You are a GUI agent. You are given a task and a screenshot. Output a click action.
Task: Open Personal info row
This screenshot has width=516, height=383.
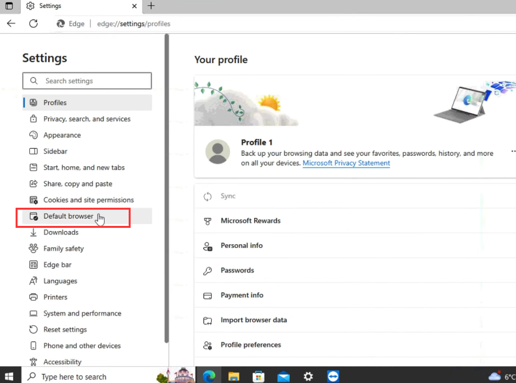click(355, 245)
